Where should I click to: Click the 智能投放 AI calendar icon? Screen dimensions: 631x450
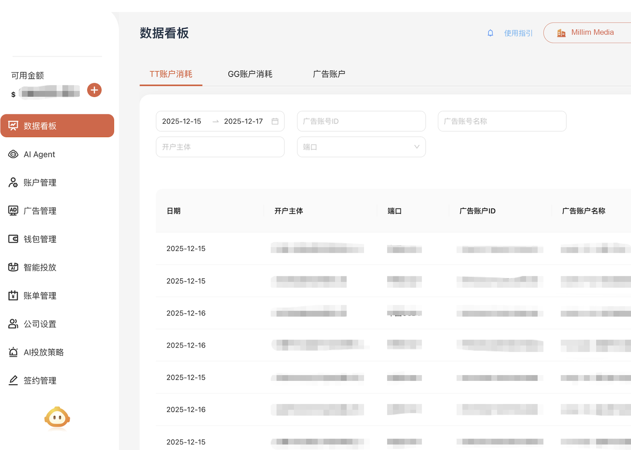click(13, 267)
